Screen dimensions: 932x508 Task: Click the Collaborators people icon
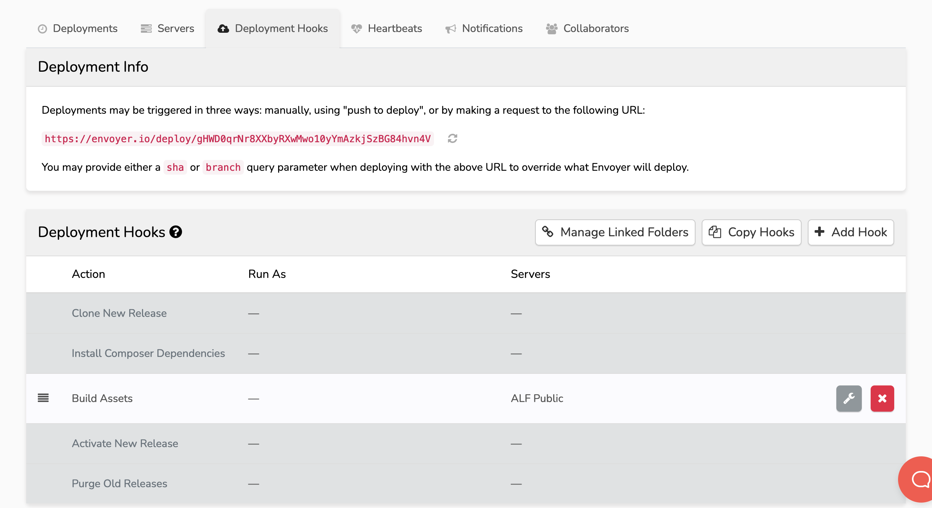point(552,29)
